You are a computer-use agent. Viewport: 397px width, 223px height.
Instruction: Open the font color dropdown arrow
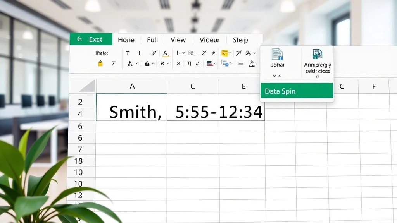click(169, 53)
